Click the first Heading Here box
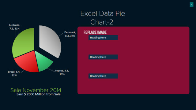 tap(103, 38)
